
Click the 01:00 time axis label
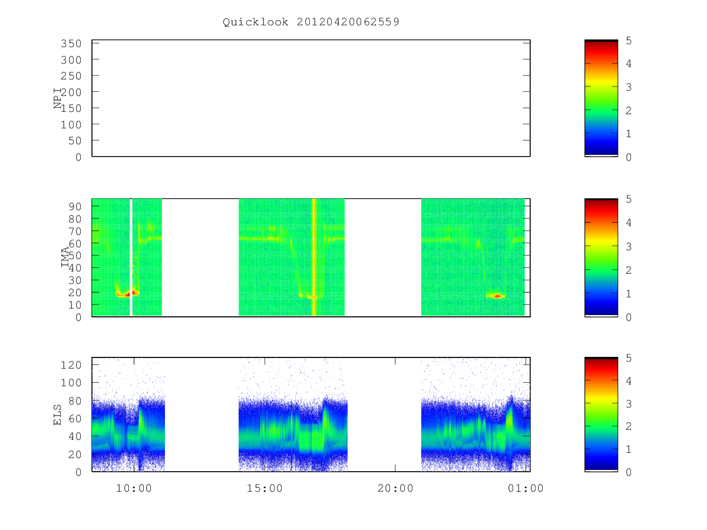pos(526,488)
